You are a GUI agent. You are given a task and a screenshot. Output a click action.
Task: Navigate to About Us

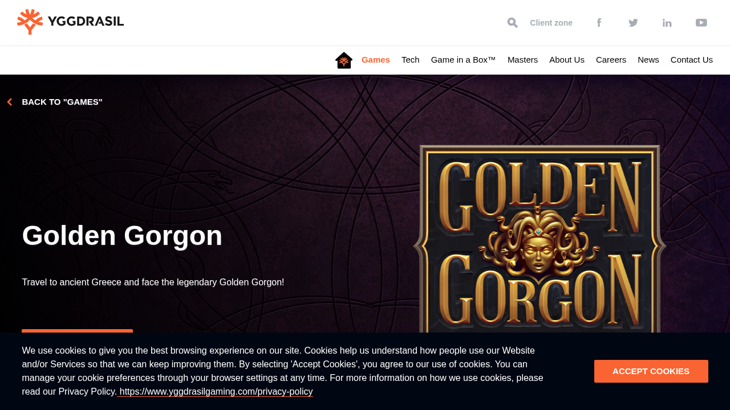pyautogui.click(x=566, y=59)
